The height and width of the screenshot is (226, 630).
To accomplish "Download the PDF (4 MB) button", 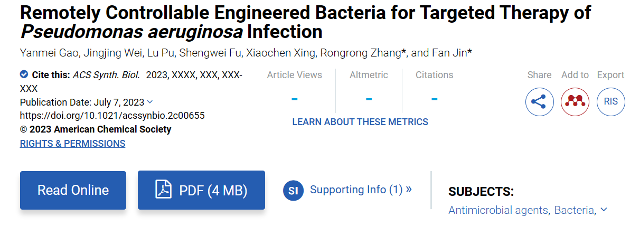I will pyautogui.click(x=201, y=190).
